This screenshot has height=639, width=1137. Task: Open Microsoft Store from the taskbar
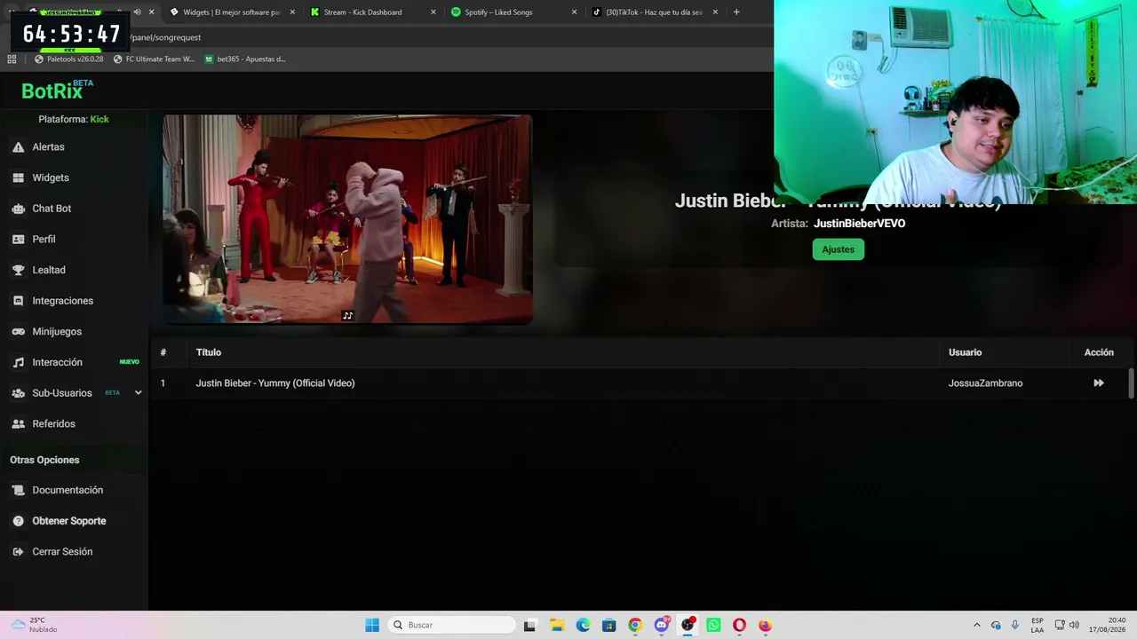[x=608, y=625]
